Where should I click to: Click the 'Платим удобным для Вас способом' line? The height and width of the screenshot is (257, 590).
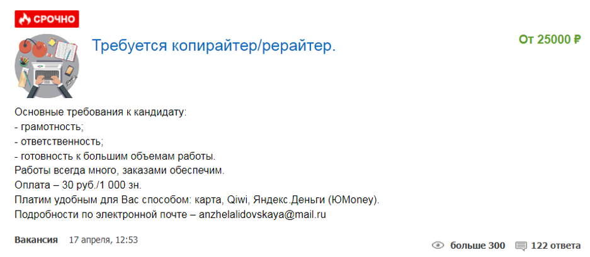(x=195, y=200)
